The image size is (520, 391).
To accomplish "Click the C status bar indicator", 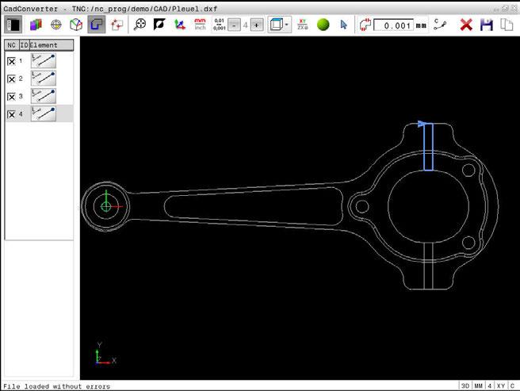I will click(x=512, y=385).
